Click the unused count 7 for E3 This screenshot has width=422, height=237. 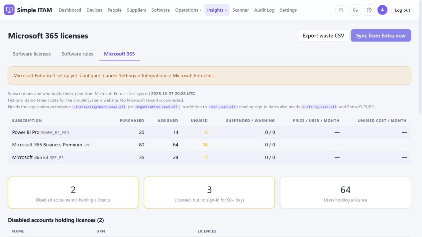(x=206, y=157)
